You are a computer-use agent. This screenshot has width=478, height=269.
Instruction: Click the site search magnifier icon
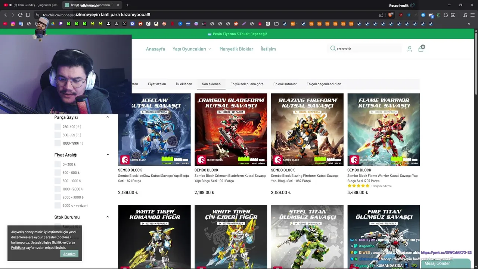coord(333,48)
